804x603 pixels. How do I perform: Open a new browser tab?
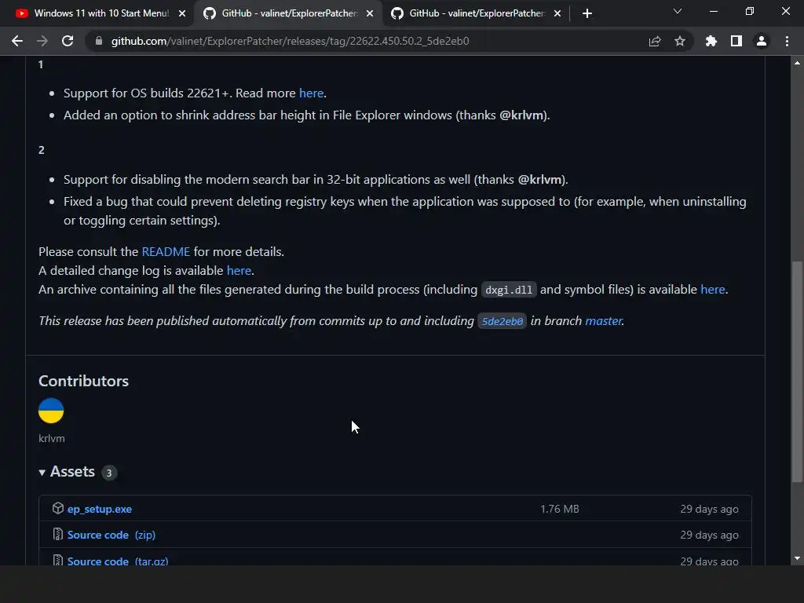tap(587, 13)
